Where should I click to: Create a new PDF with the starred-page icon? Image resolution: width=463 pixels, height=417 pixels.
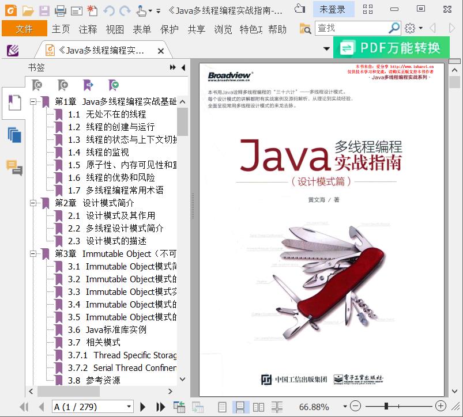click(x=92, y=10)
